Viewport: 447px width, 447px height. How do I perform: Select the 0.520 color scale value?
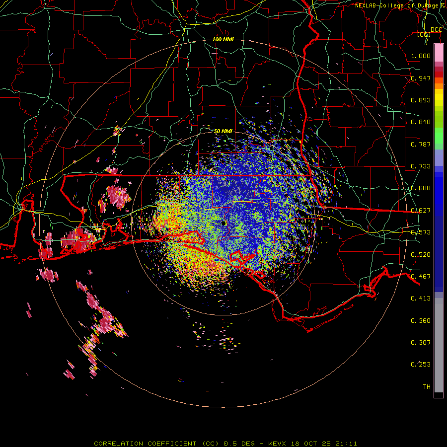tap(421, 255)
